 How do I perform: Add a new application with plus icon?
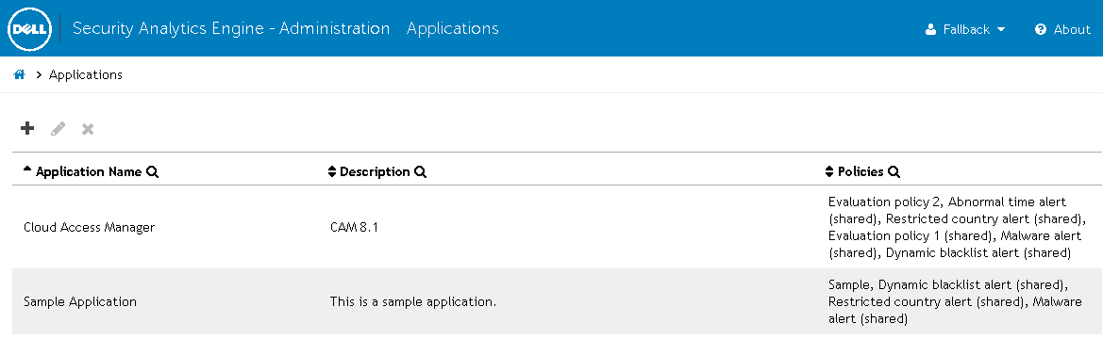pyautogui.click(x=27, y=128)
